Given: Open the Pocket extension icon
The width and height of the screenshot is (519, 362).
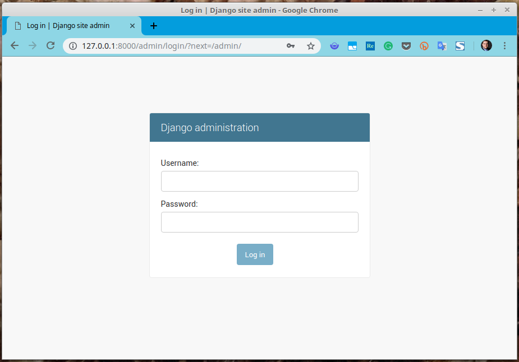Looking at the screenshot, I should coord(406,46).
